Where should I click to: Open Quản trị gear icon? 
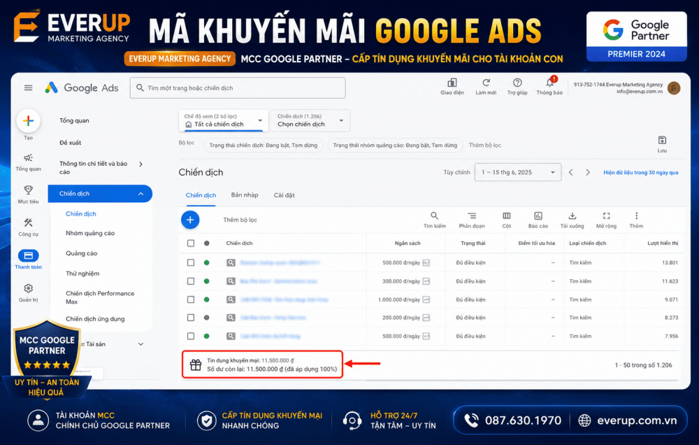tap(28, 288)
